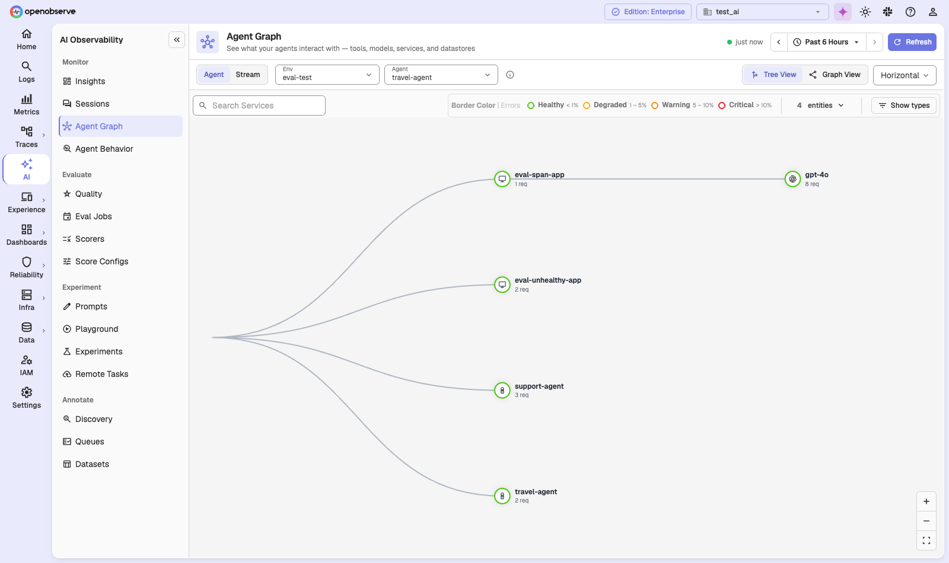Image resolution: width=949 pixels, height=563 pixels.
Task: Switch to Graph View
Action: 835,75
